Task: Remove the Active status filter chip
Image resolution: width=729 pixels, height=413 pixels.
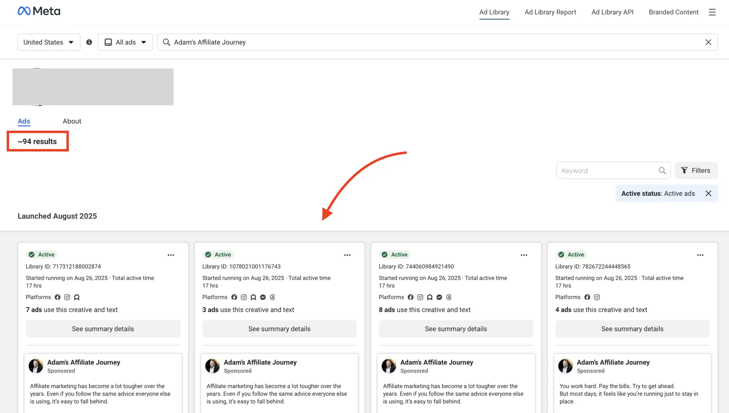Action: 708,193
